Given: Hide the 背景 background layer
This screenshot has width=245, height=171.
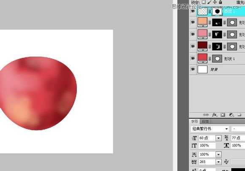Looking at the screenshot, I should (x=193, y=69).
